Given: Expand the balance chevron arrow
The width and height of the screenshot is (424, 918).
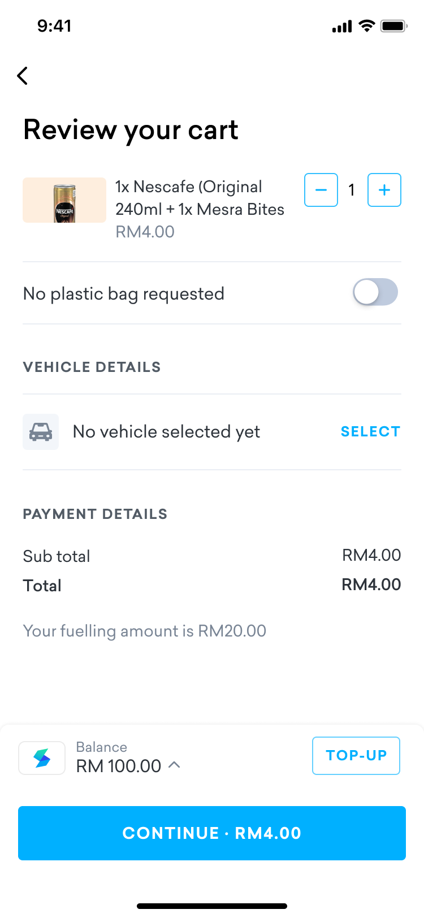Looking at the screenshot, I should click(174, 765).
